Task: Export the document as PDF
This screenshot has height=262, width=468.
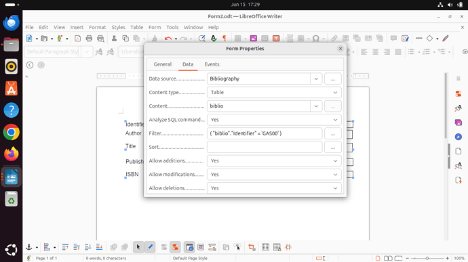Action: coord(77,39)
